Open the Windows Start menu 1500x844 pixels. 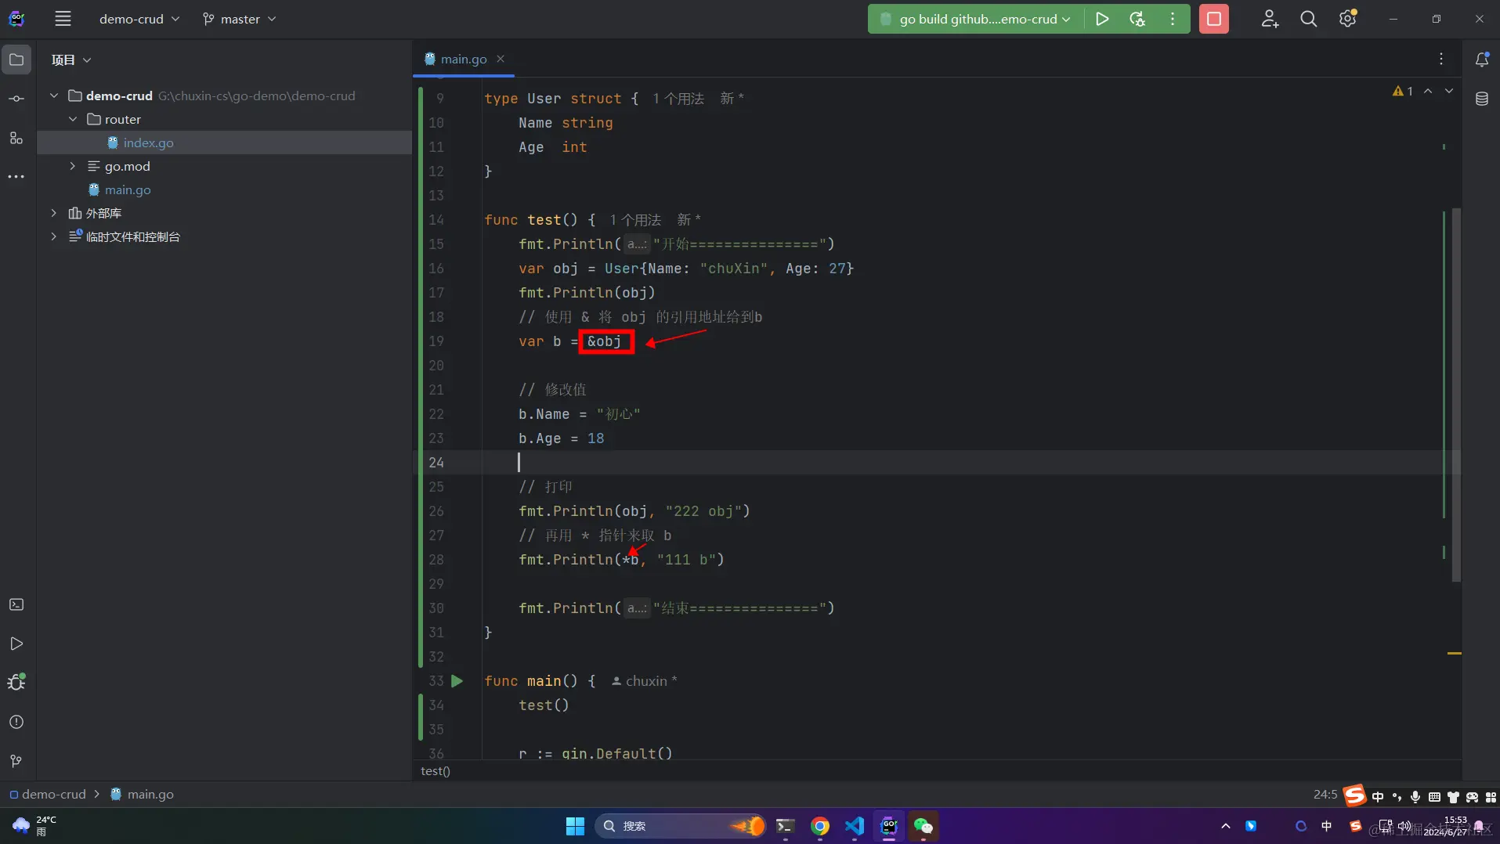[x=575, y=826]
